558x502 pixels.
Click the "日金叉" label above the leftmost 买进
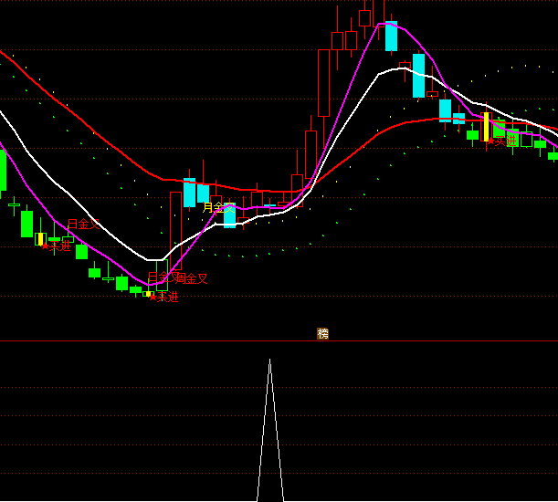[x=83, y=224]
